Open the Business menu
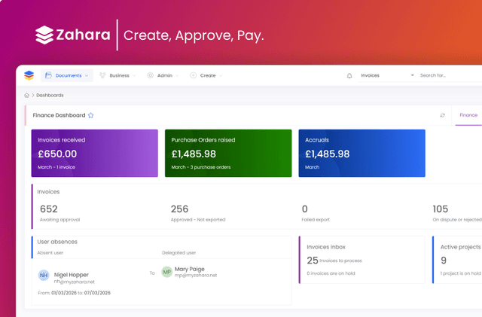Screen dimensions: 482x317 pyautogui.click(x=117, y=75)
